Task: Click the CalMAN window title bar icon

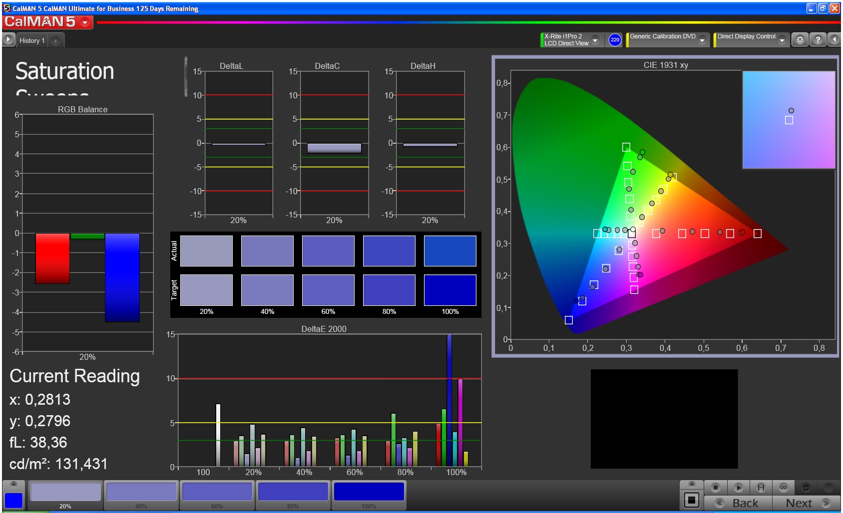Action: pos(7,8)
